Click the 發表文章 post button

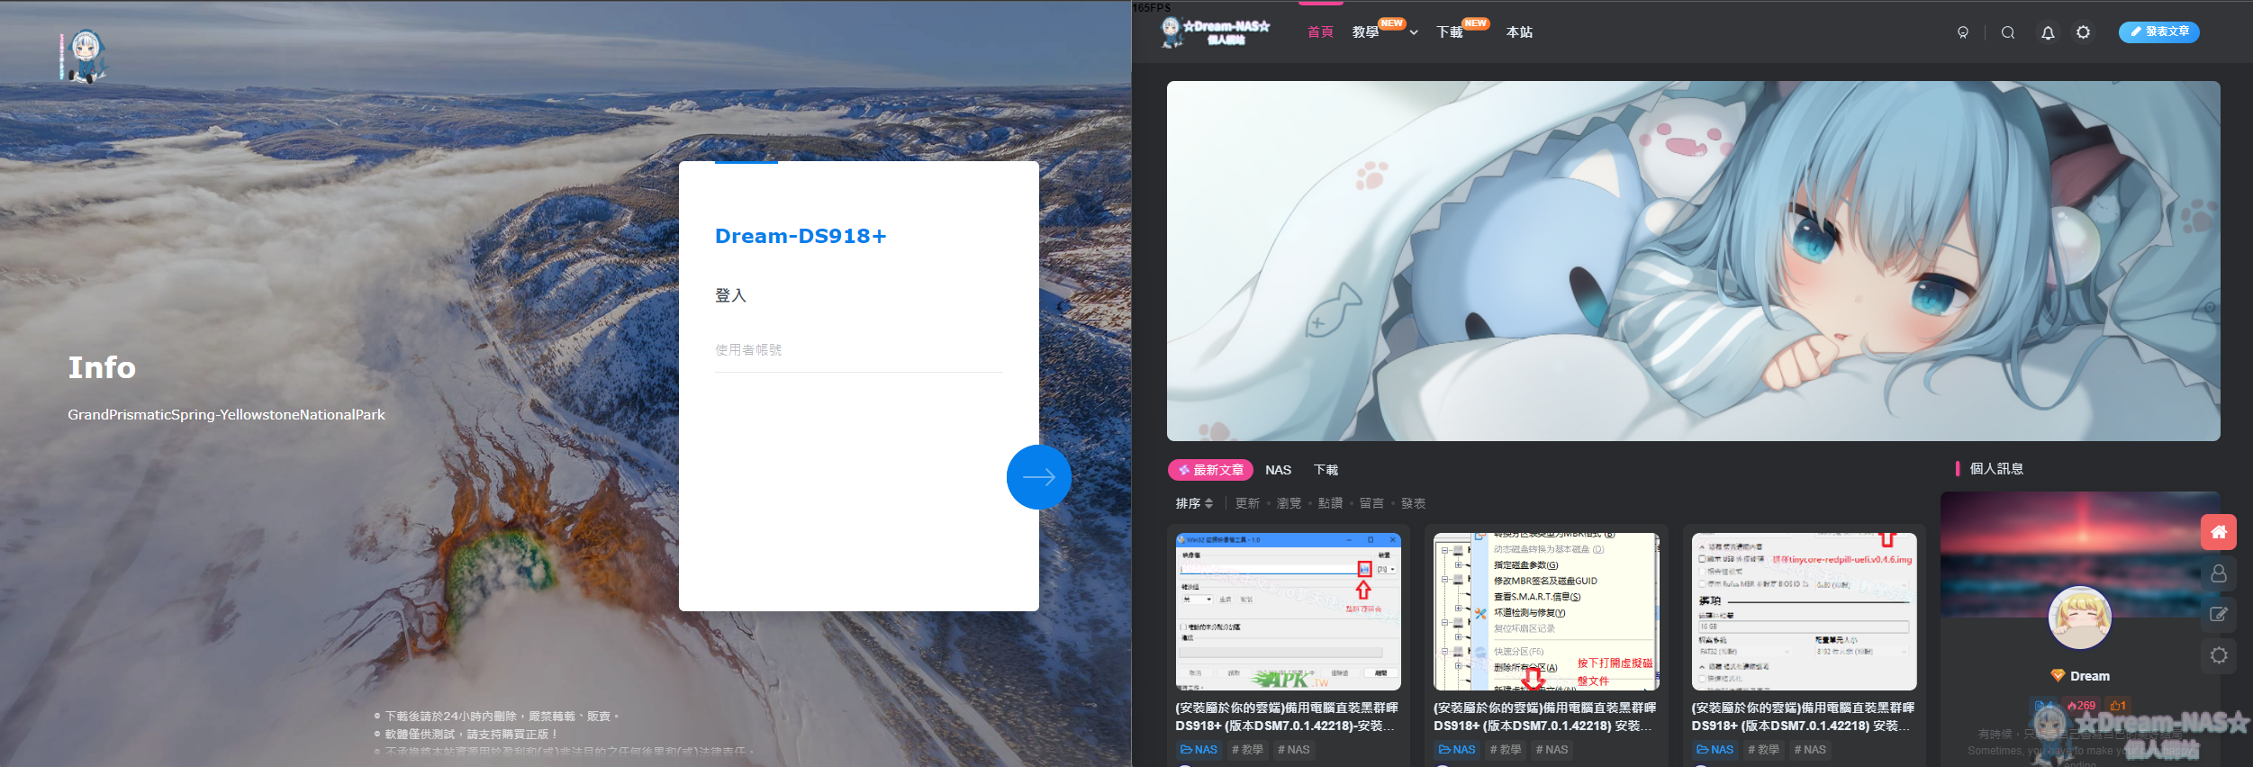tap(2158, 32)
